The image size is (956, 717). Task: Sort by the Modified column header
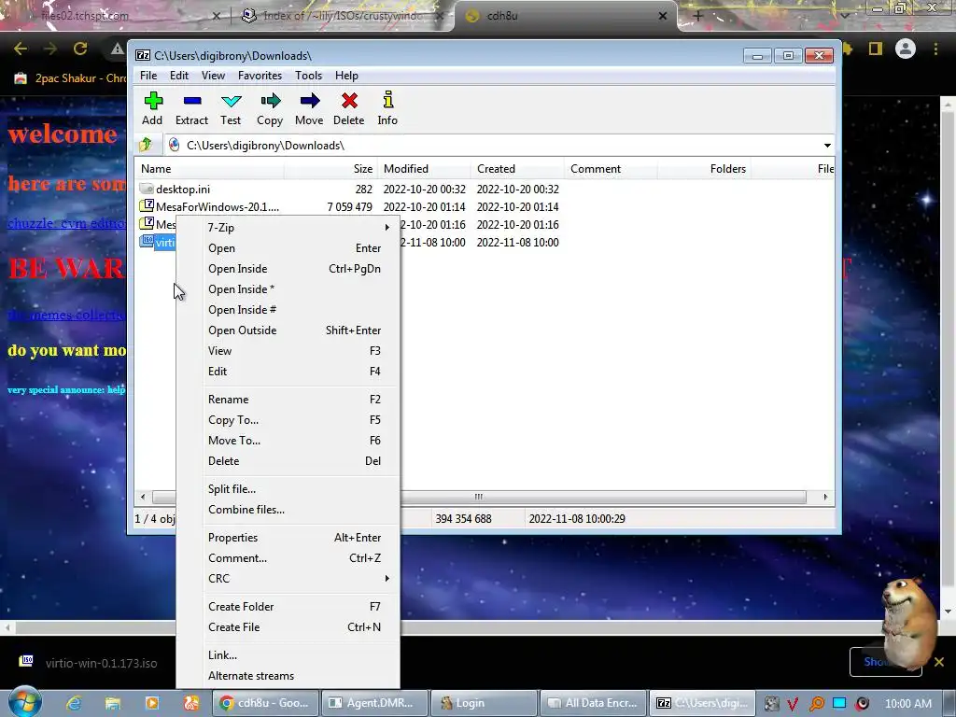click(x=424, y=169)
